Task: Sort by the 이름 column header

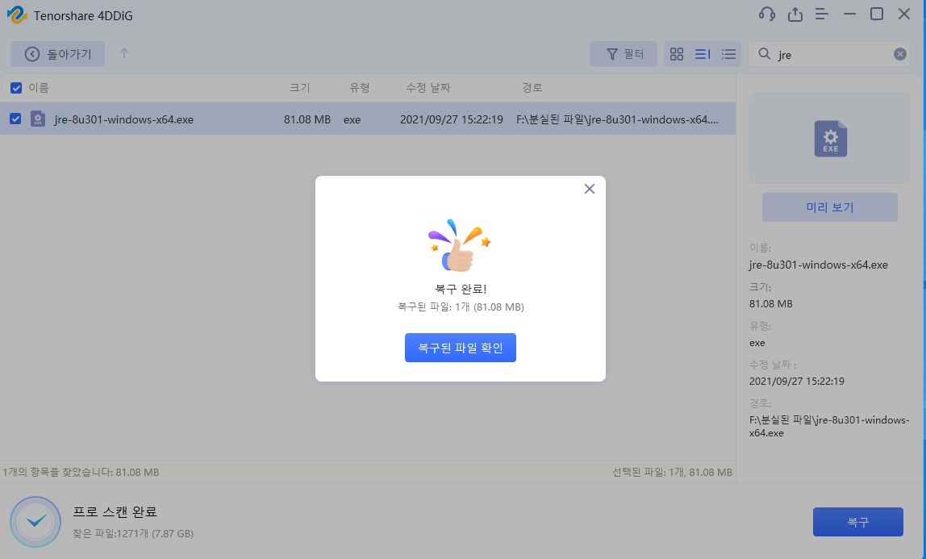Action: click(x=39, y=88)
